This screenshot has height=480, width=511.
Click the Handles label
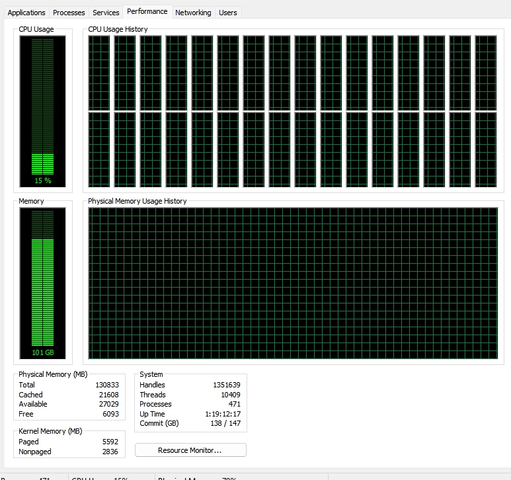click(152, 385)
